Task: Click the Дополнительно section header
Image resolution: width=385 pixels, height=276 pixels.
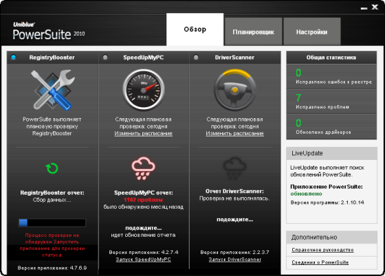Action: [x=331, y=238]
